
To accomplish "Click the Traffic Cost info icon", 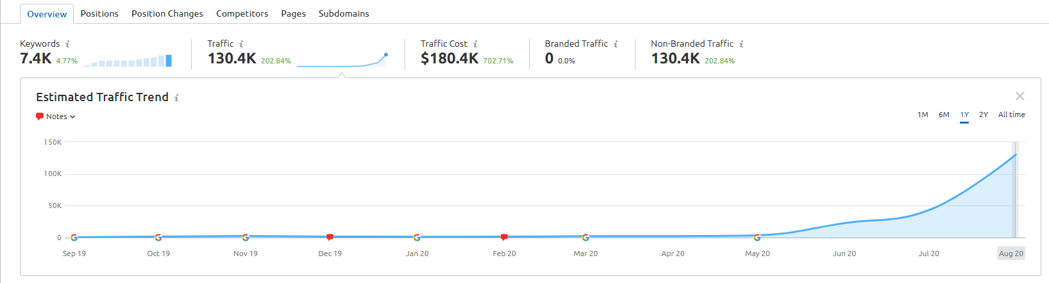I will pos(475,44).
